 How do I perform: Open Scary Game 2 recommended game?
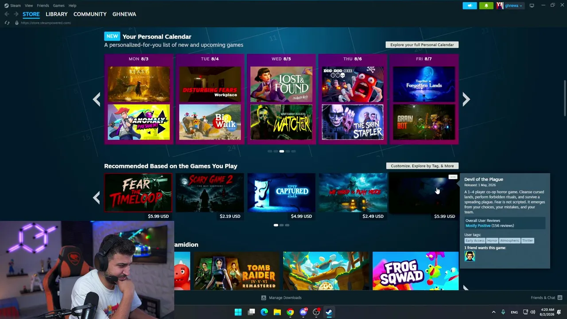tap(210, 192)
